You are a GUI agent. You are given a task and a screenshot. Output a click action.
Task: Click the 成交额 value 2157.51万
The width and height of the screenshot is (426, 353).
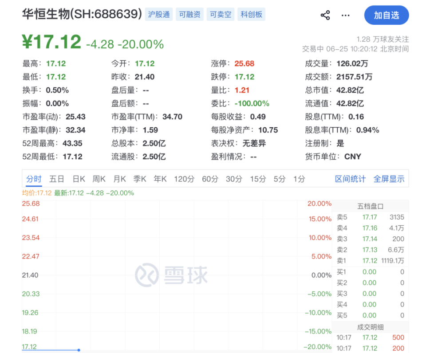tap(354, 77)
